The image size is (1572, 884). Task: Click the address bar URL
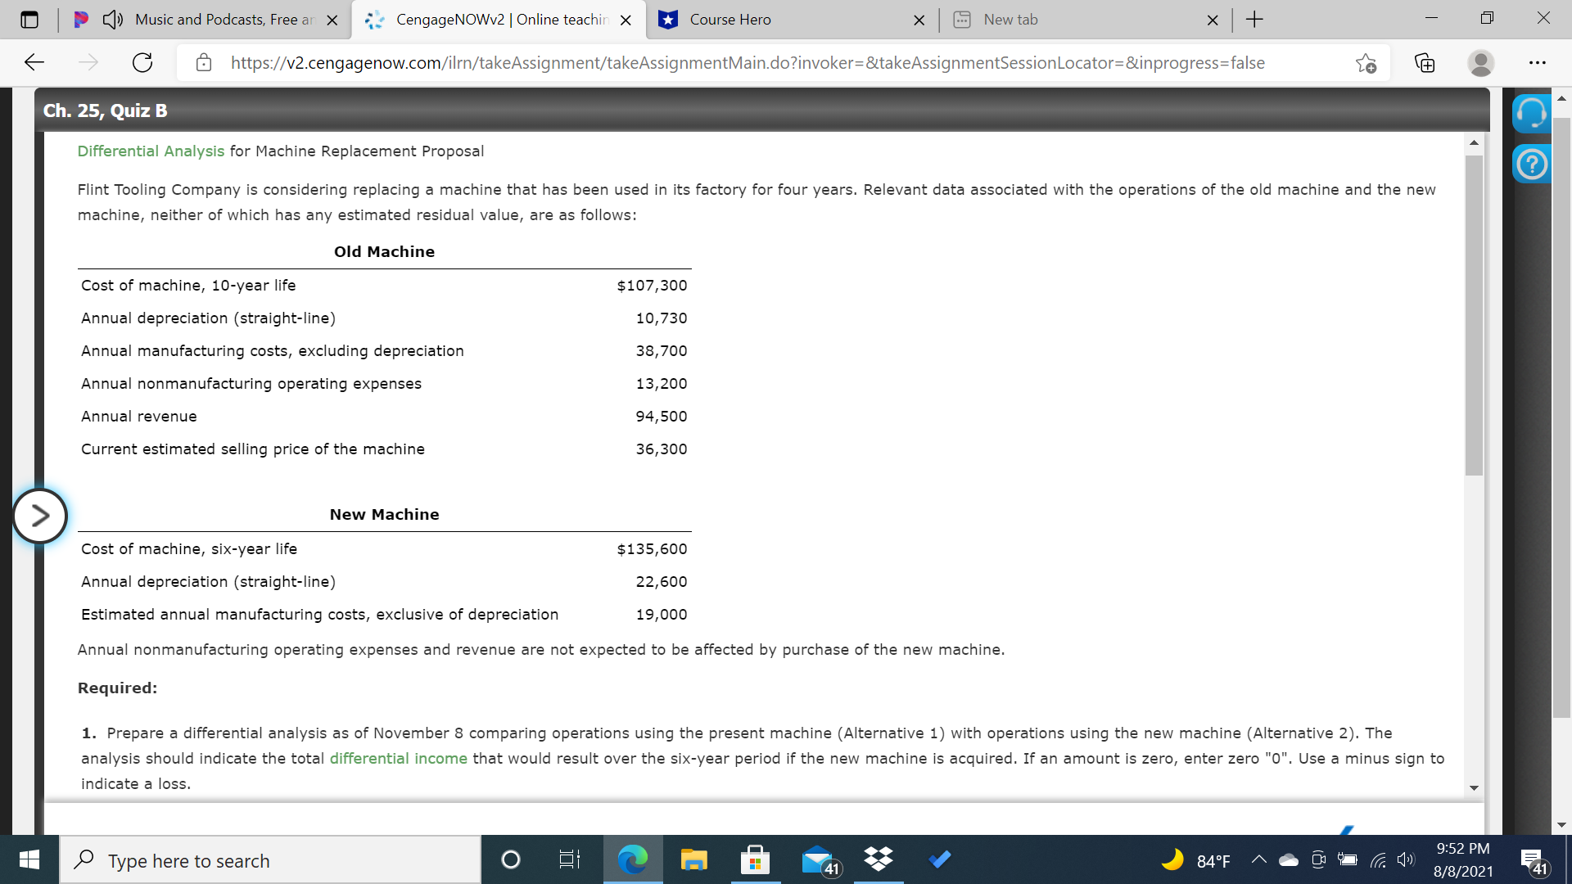[747, 63]
